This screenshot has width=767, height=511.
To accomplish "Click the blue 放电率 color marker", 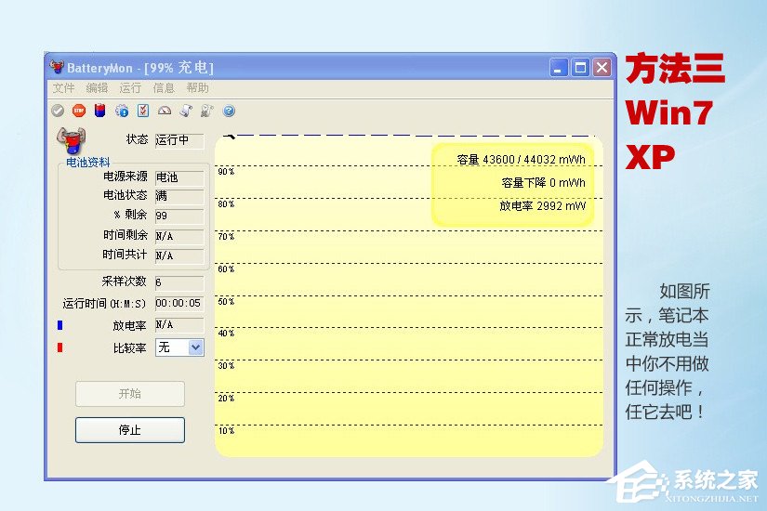I will [x=60, y=325].
